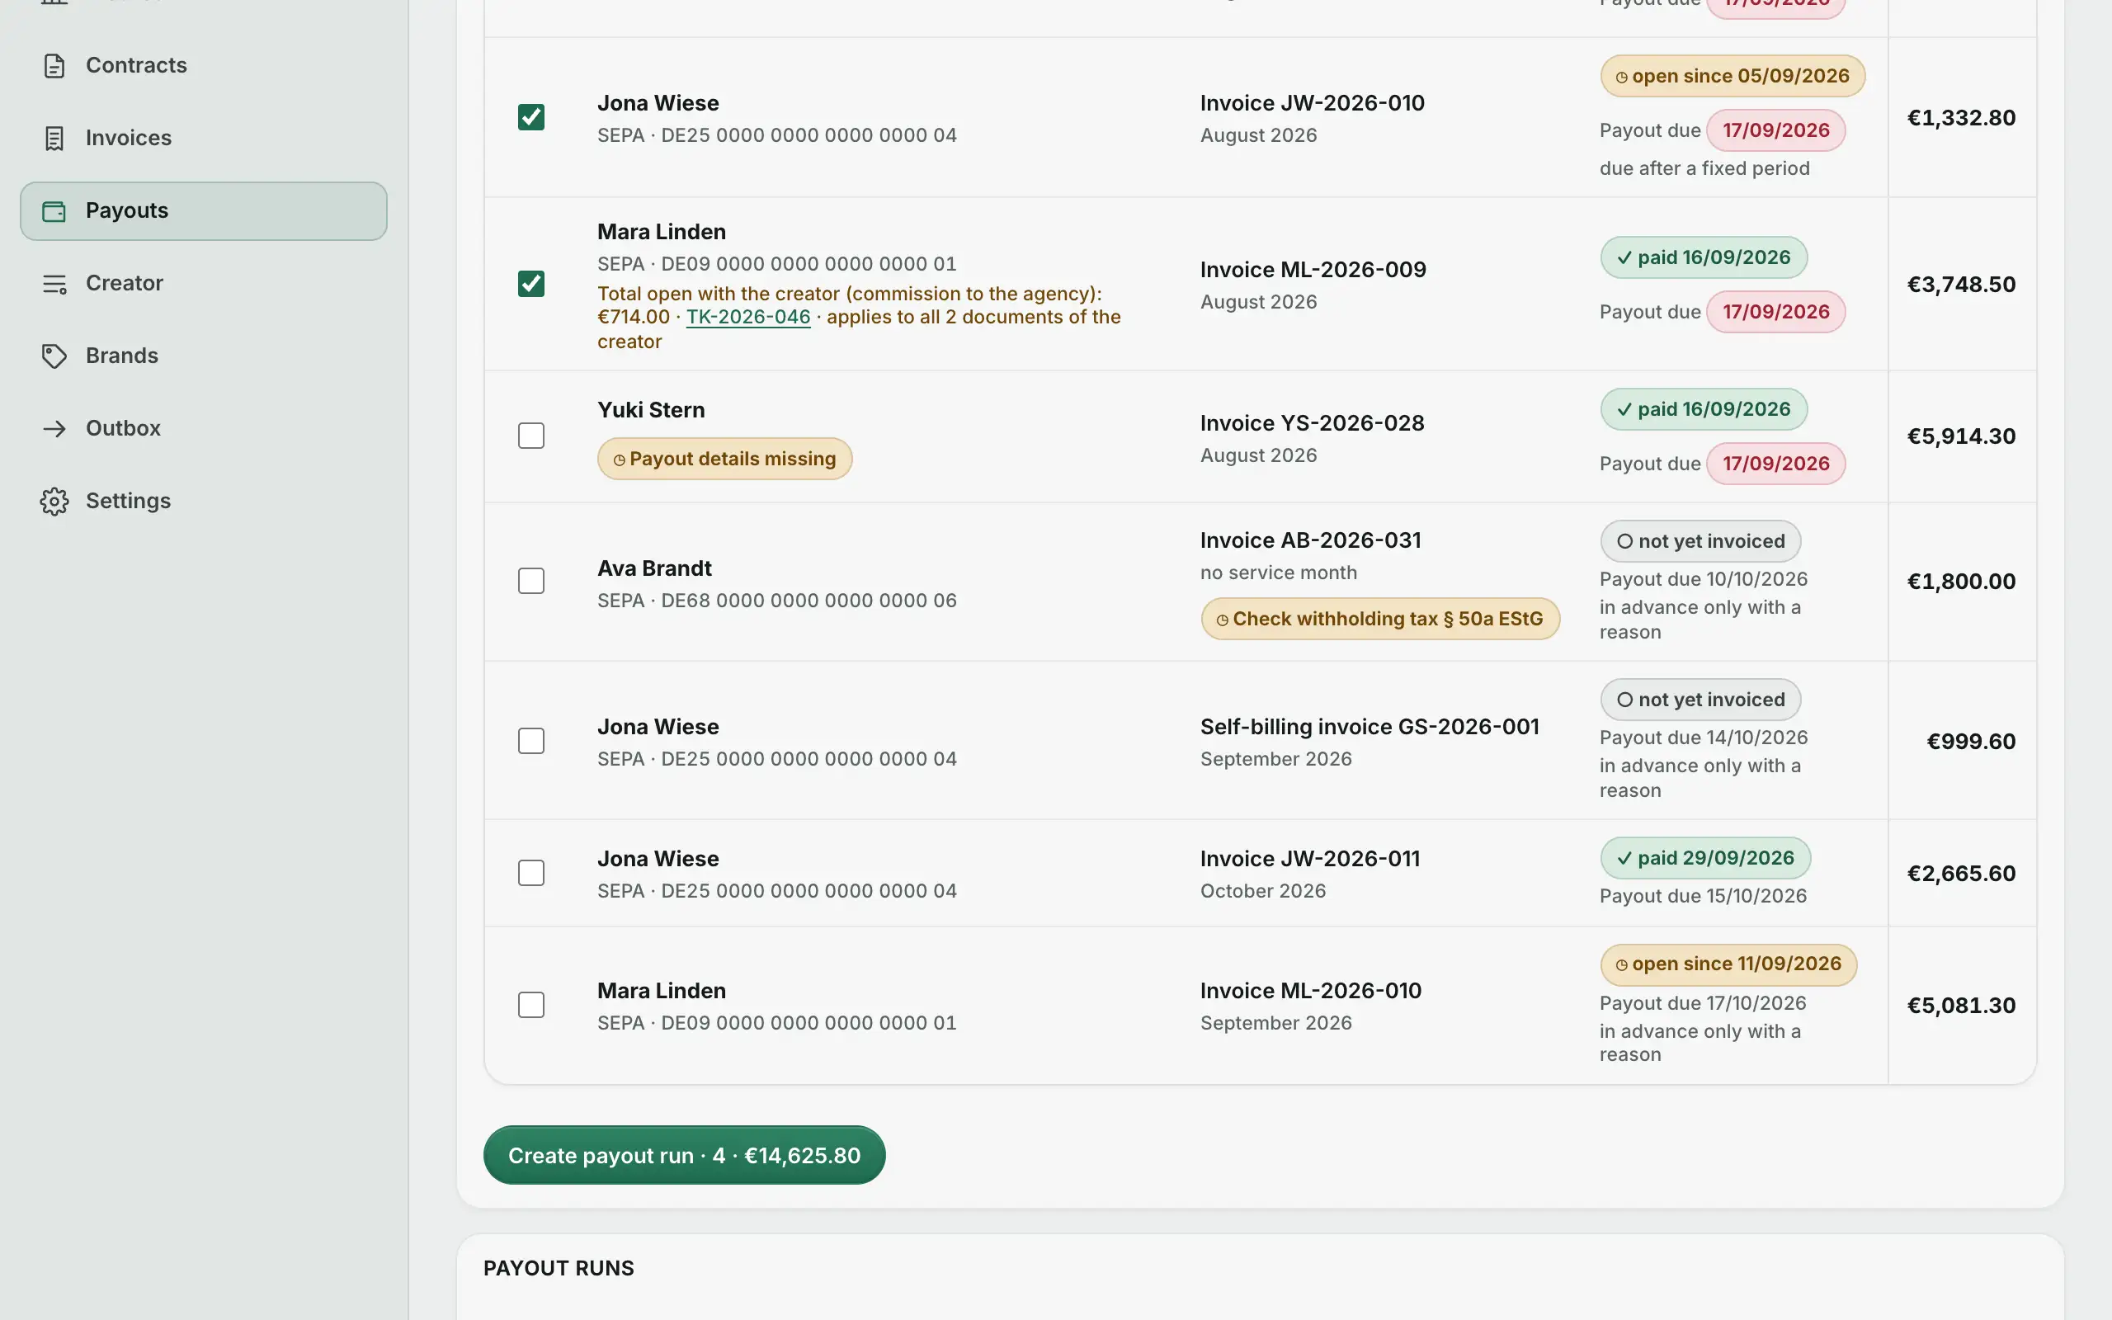Check the Yuki Stern row checkbox
The image size is (2112, 1320).
pos(530,436)
